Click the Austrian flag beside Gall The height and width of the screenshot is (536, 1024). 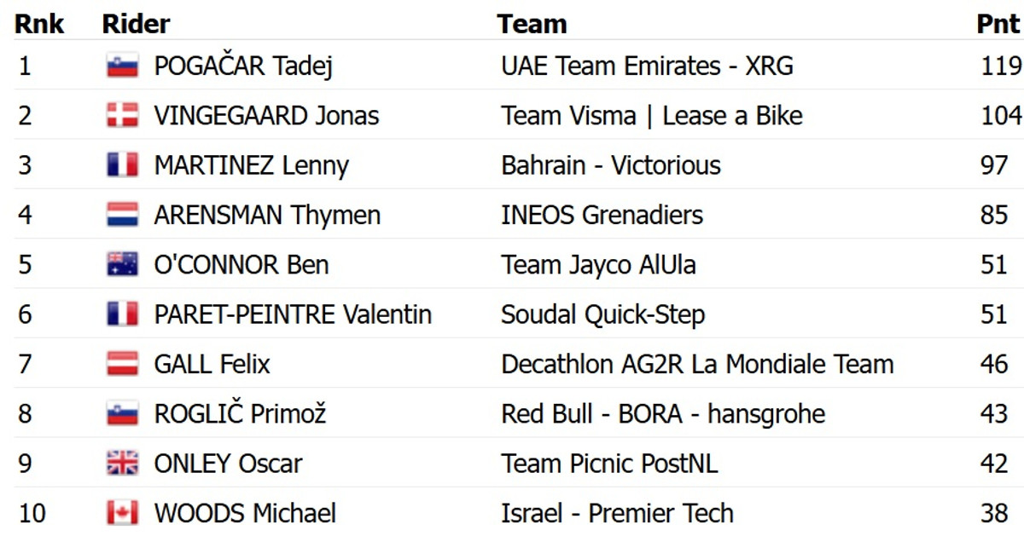pos(122,364)
